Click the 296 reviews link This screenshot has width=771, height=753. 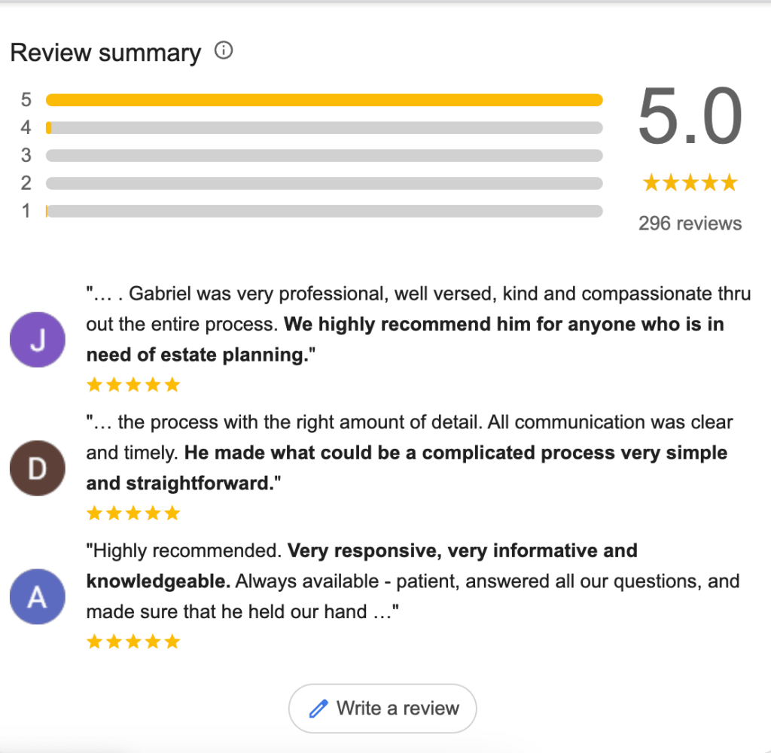[x=690, y=223]
